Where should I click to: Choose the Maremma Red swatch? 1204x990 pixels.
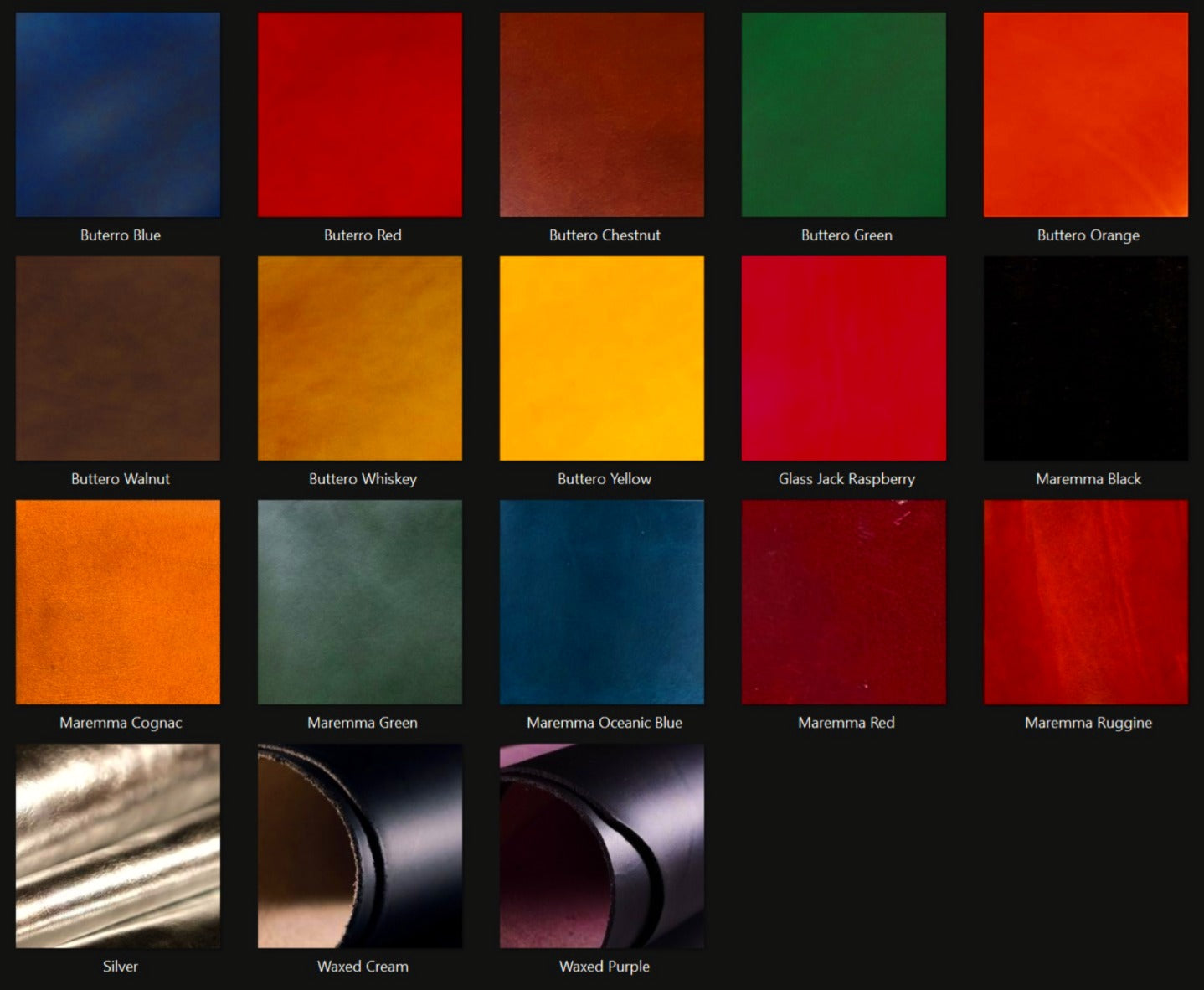[x=844, y=602]
